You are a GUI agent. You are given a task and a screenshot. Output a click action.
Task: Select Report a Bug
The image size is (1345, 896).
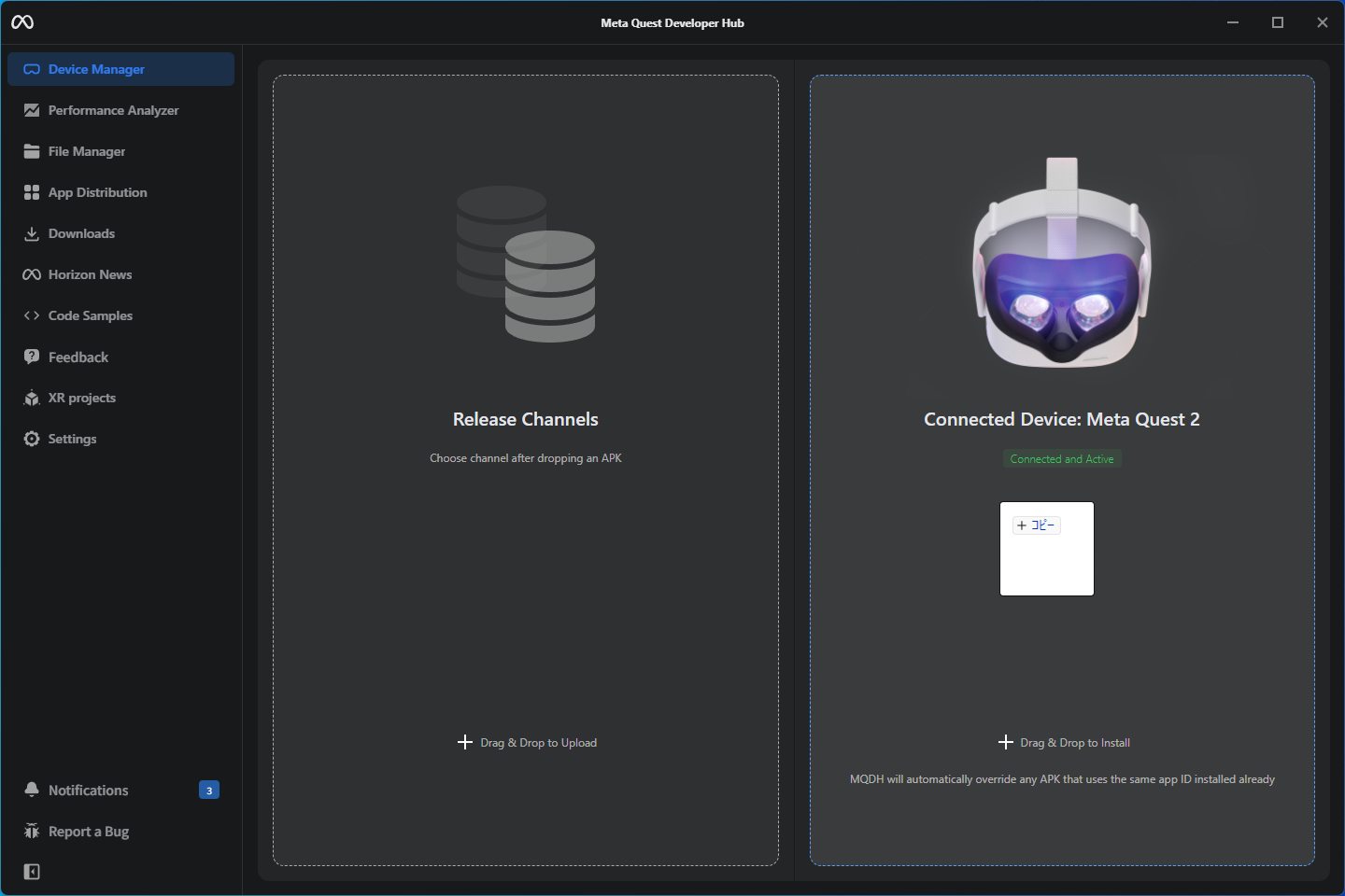pyautogui.click(x=120, y=831)
